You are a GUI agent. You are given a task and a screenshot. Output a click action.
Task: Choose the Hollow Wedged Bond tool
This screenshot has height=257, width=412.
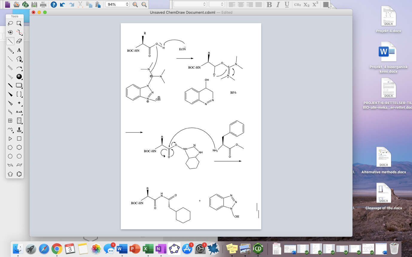point(10,103)
